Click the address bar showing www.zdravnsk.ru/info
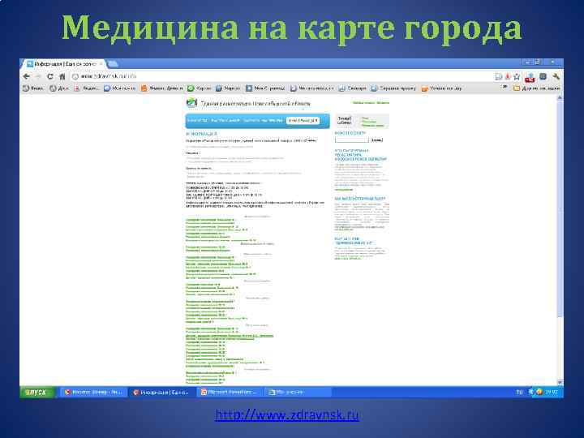 [283, 76]
